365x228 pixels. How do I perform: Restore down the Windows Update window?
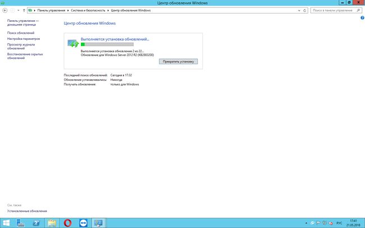[349, 3]
